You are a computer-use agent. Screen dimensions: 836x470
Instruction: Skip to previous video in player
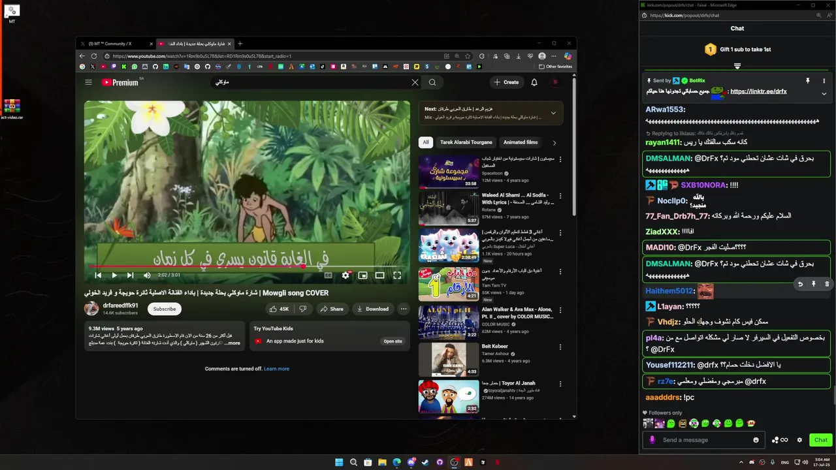coord(98,275)
